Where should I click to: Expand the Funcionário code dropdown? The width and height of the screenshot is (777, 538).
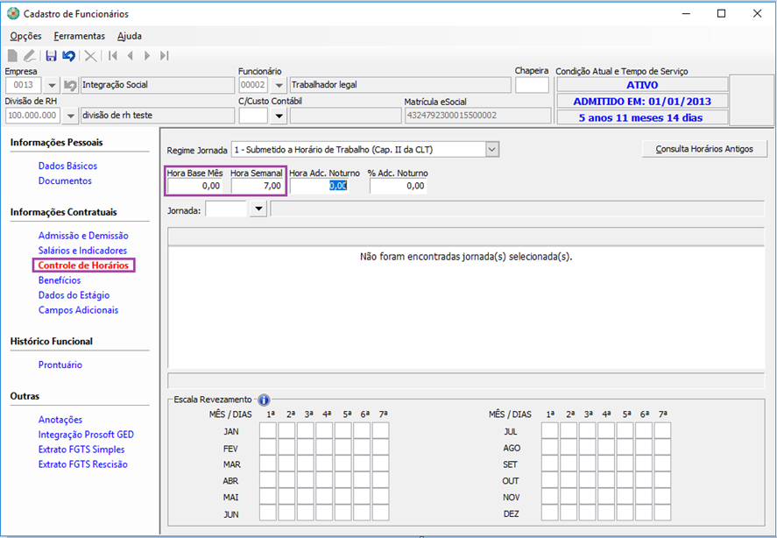(279, 85)
